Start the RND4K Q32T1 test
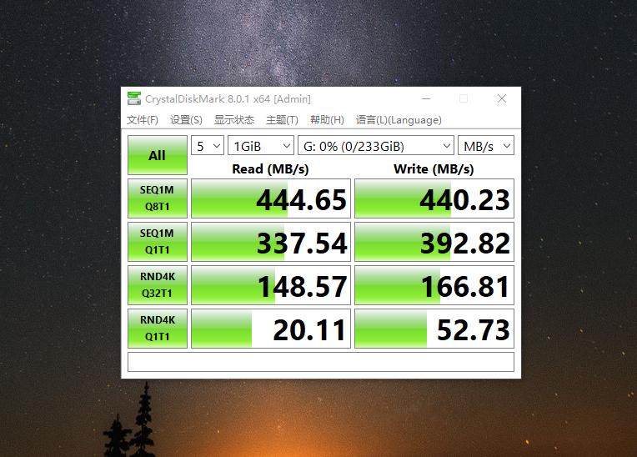637x457 pixels. (x=158, y=285)
